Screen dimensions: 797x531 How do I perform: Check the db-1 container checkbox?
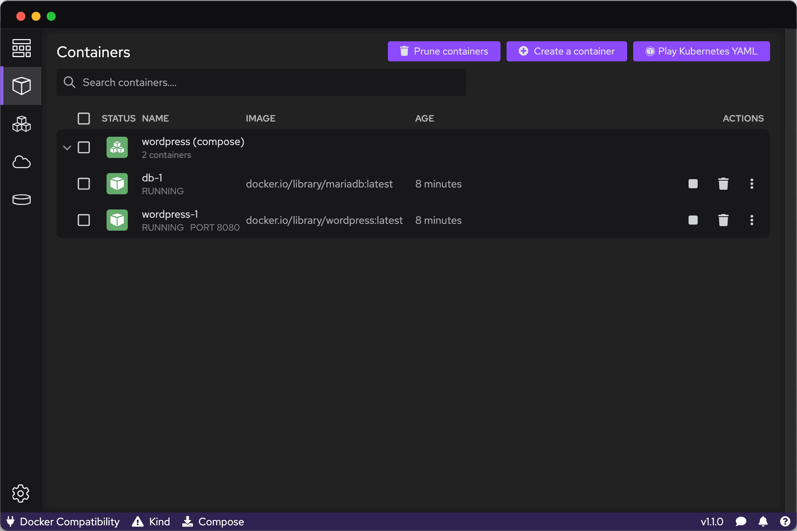[x=83, y=184]
